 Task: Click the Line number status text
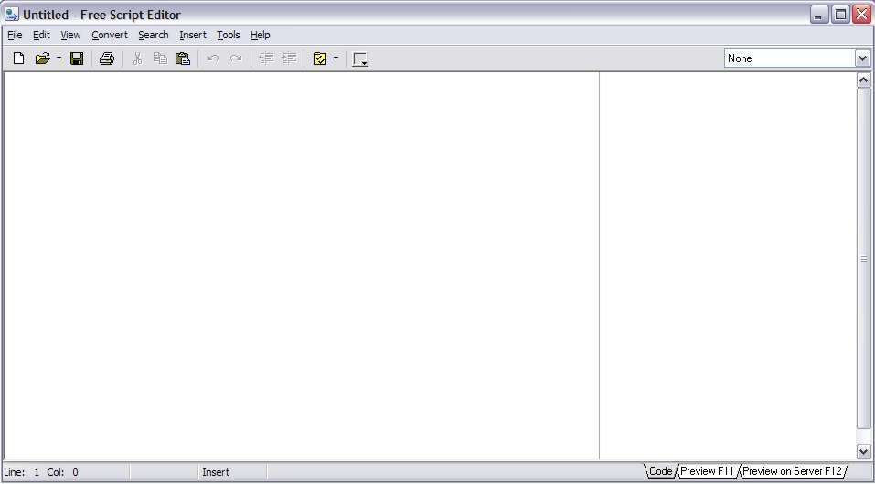21,472
